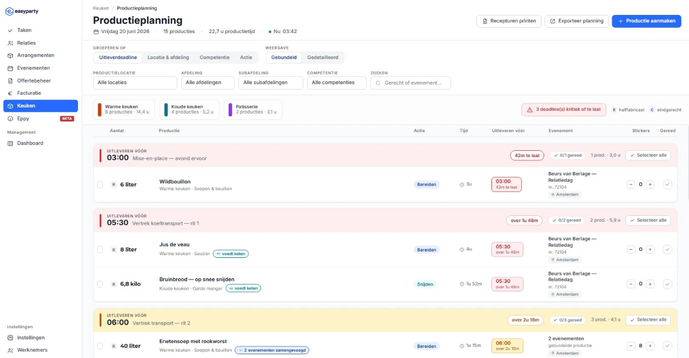Click the Dashboard layout icon
689x358 pixels.
click(x=10, y=143)
